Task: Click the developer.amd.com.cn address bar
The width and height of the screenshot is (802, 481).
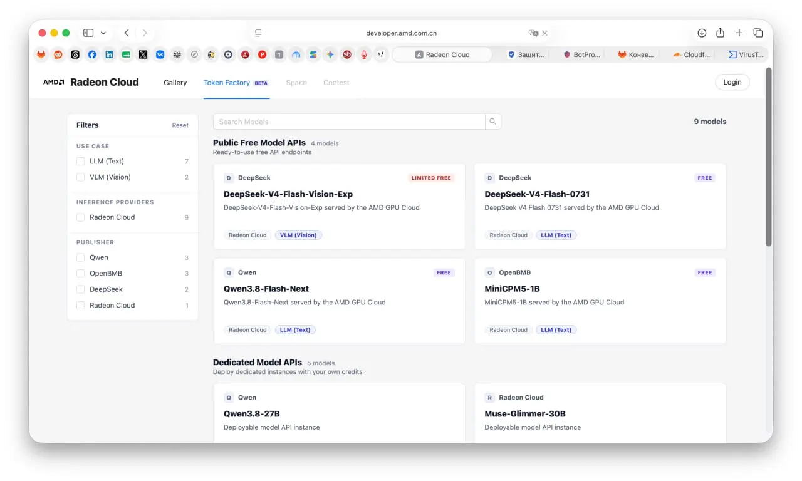Action: (x=401, y=33)
